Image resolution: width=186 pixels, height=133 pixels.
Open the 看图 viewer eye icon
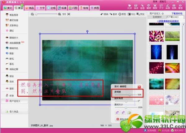pyautogui.click(x=180, y=7)
